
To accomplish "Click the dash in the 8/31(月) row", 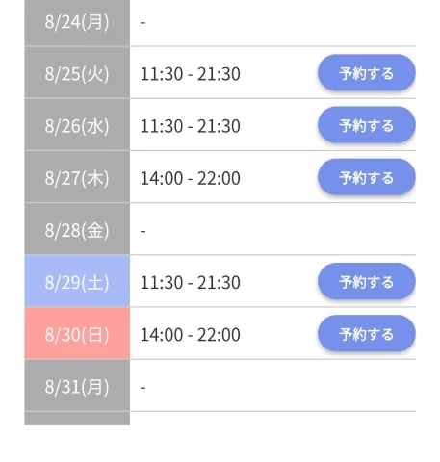I will point(143,388).
